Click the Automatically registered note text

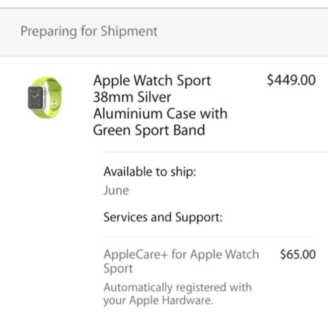click(177, 287)
